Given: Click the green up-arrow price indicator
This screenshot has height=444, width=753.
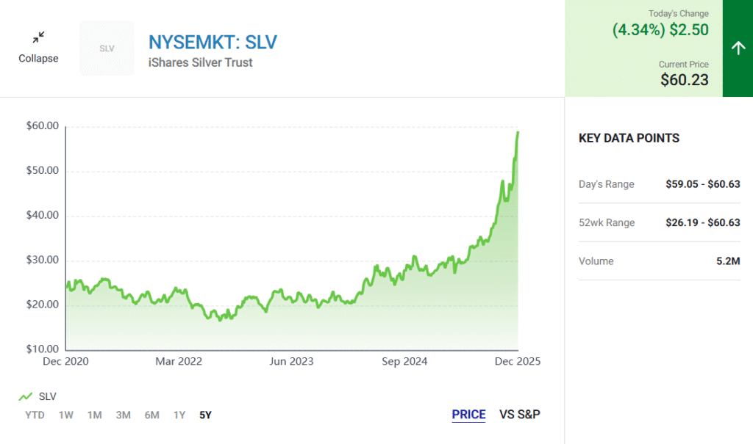Looking at the screenshot, I should tap(738, 48).
